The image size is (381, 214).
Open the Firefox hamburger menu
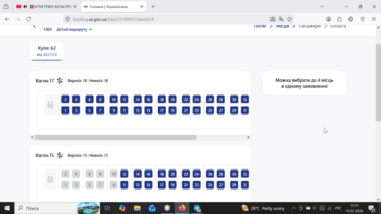[x=374, y=19]
